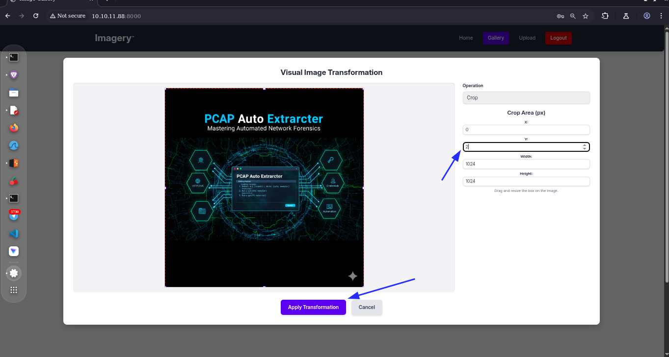The width and height of the screenshot is (669, 357).
Task: Open the saved passwords key icon
Action: [x=560, y=16]
